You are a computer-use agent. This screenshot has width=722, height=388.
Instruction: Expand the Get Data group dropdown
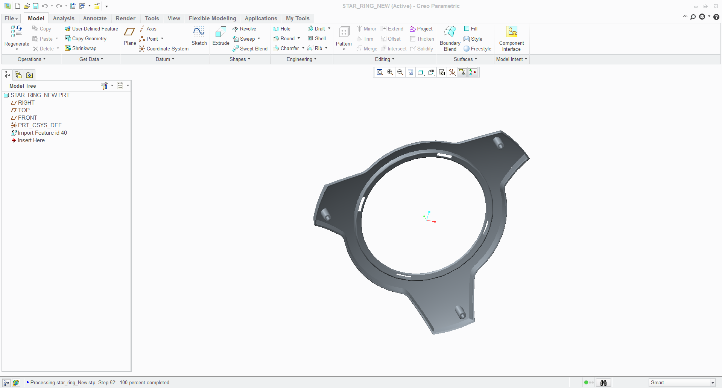(x=91, y=59)
